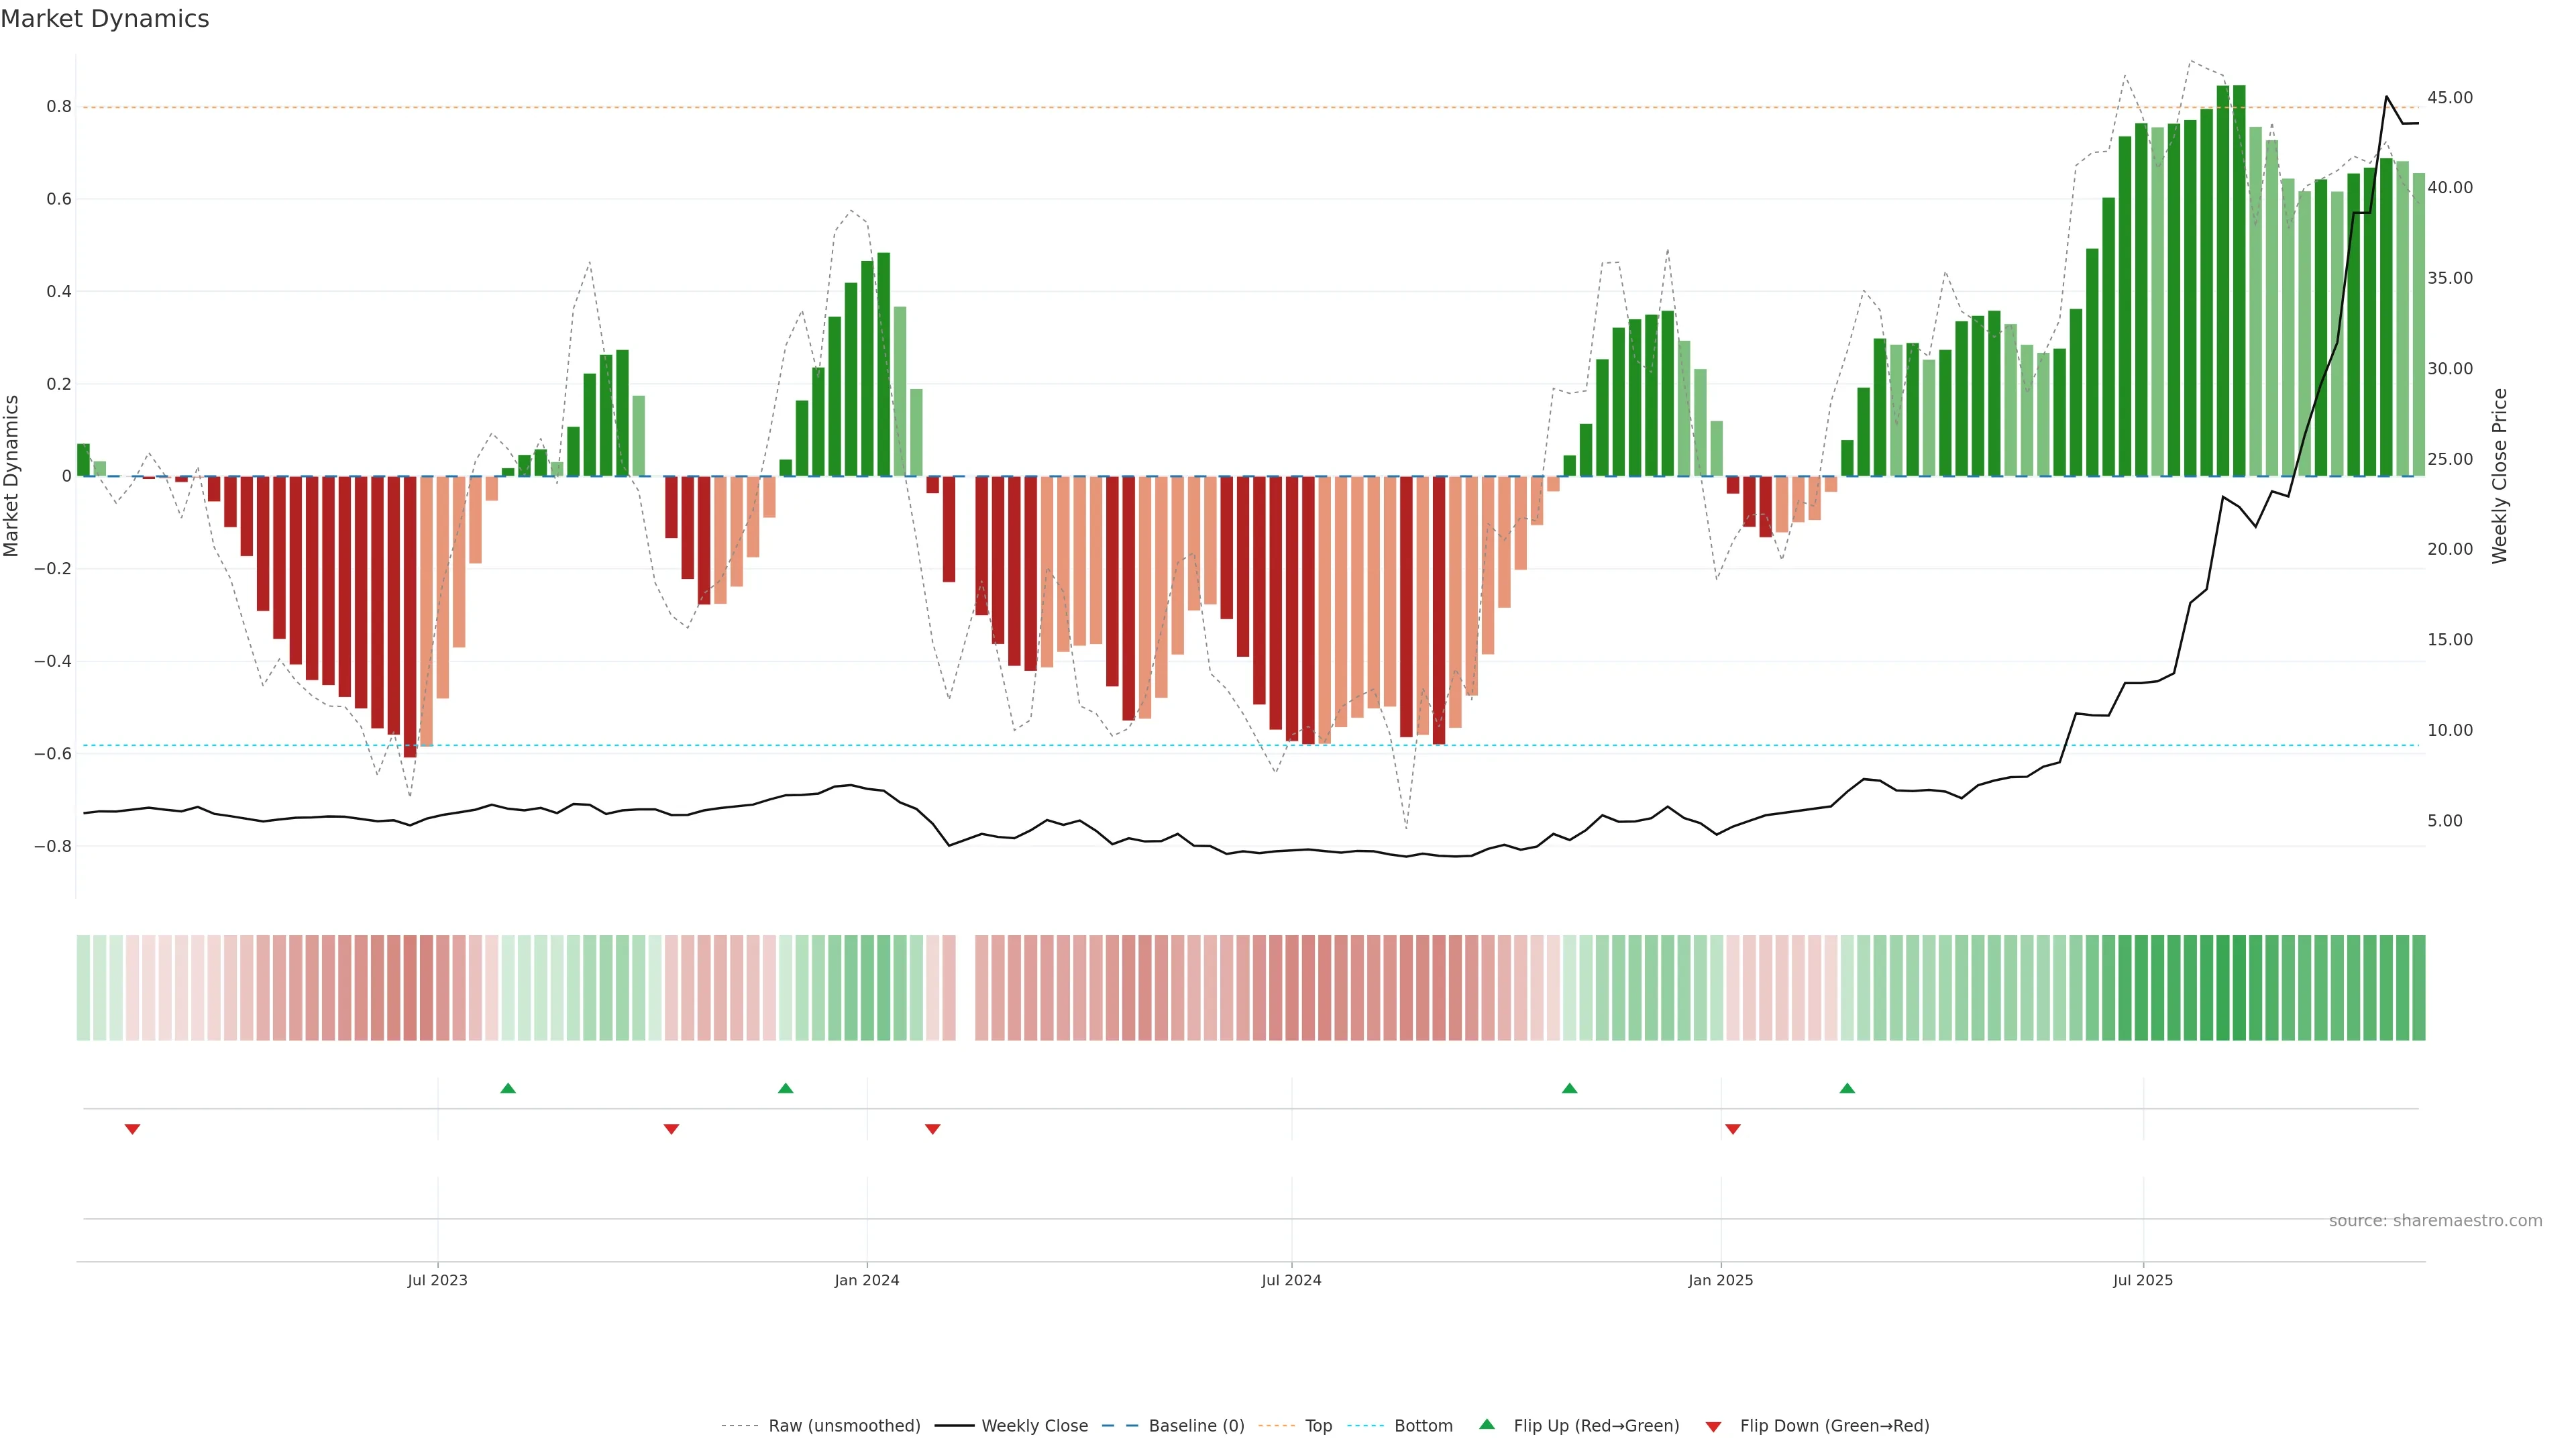Click the green Flip Up triangle in legend
Screen dimensions: 2576x1449
pos(1487,1424)
